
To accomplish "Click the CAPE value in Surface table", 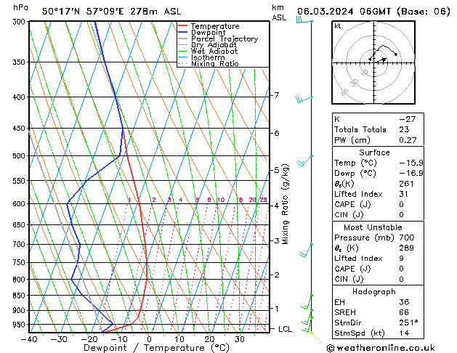I will tap(401, 204).
